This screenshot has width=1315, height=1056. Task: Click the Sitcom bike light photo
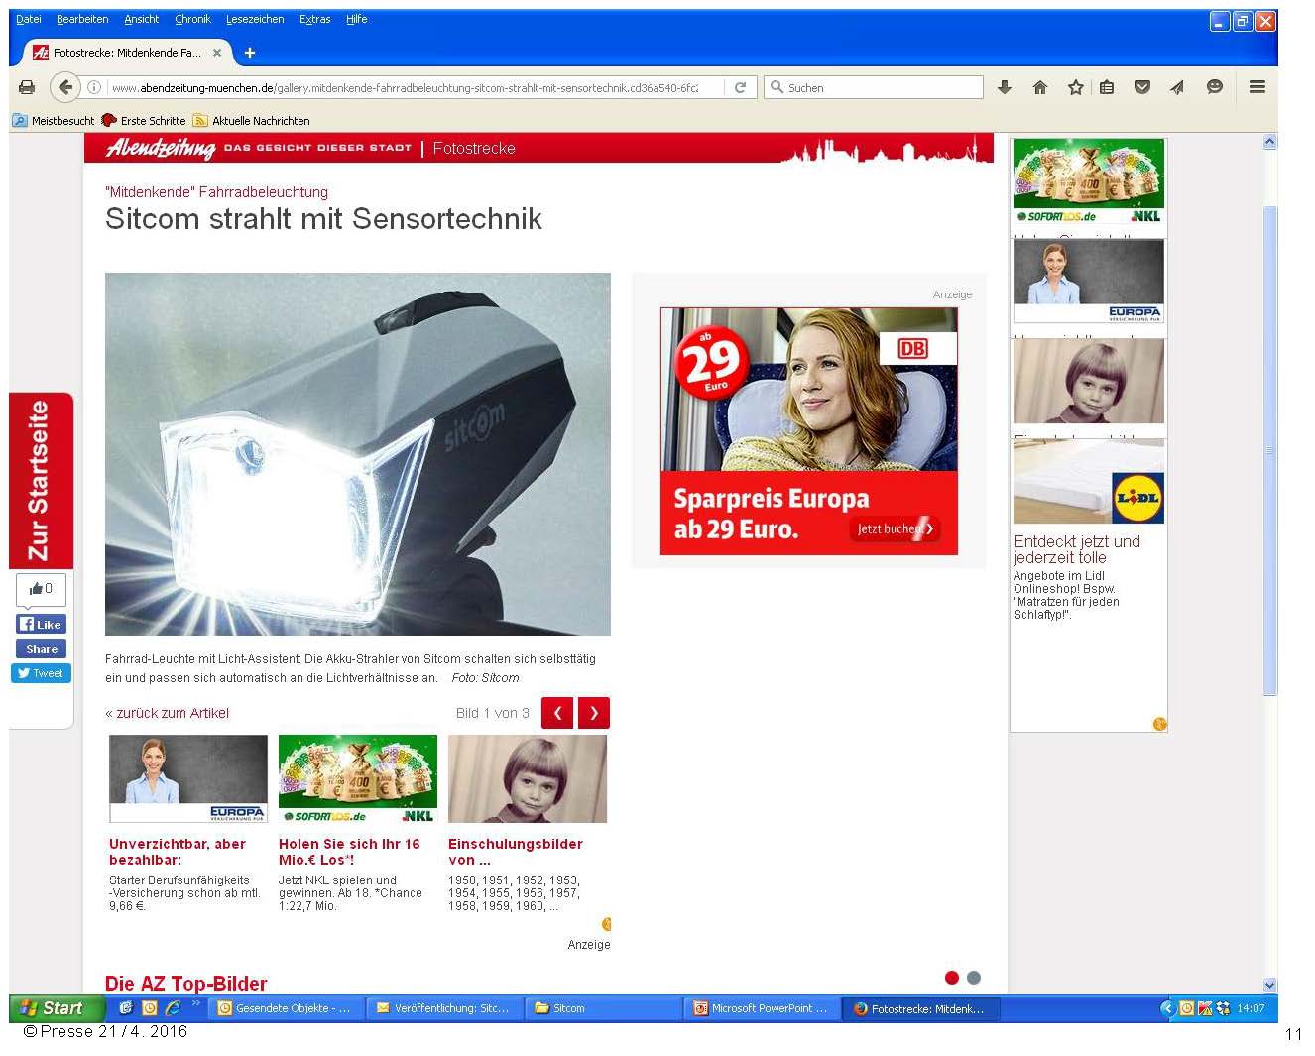point(358,454)
